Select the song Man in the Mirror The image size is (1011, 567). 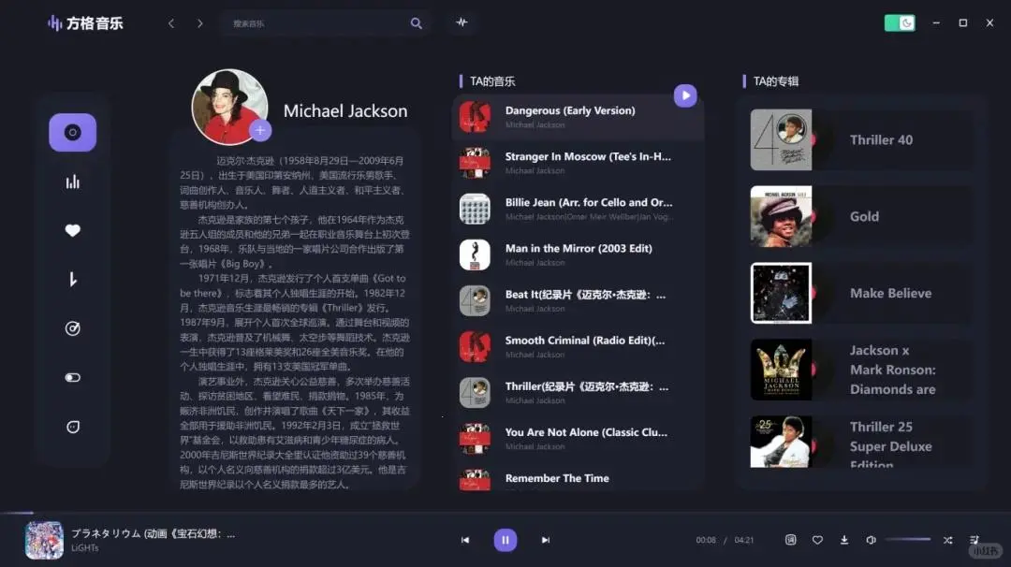tap(580, 254)
